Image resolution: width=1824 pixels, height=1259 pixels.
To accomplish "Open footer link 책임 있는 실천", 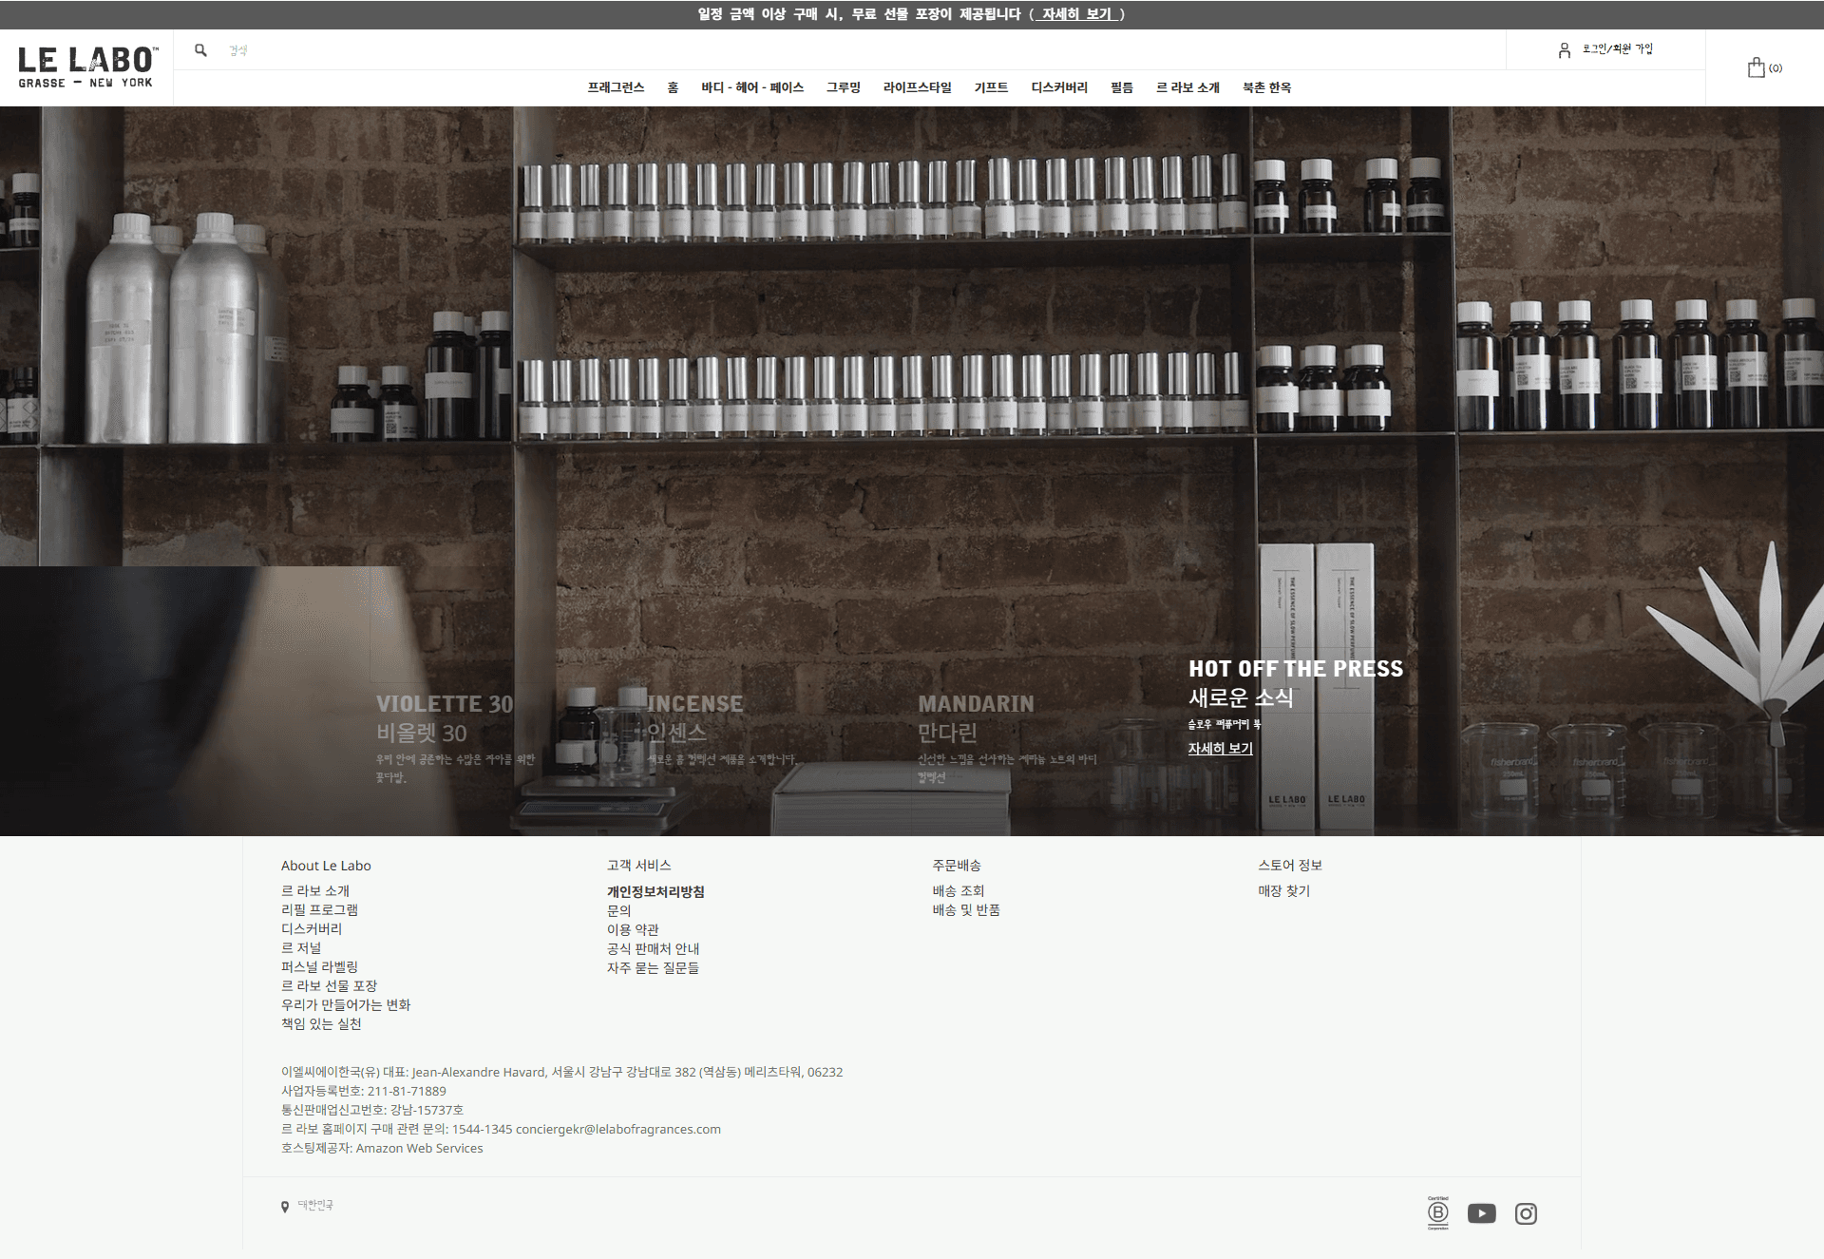I will [321, 1023].
